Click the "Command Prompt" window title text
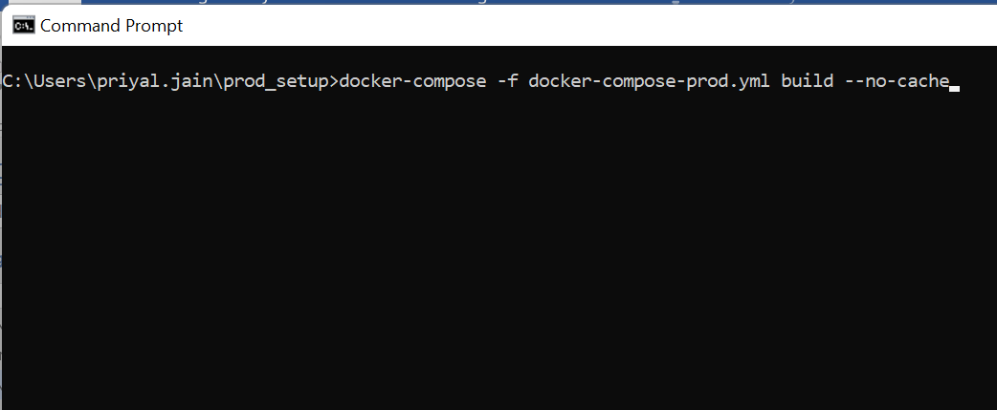 point(111,26)
